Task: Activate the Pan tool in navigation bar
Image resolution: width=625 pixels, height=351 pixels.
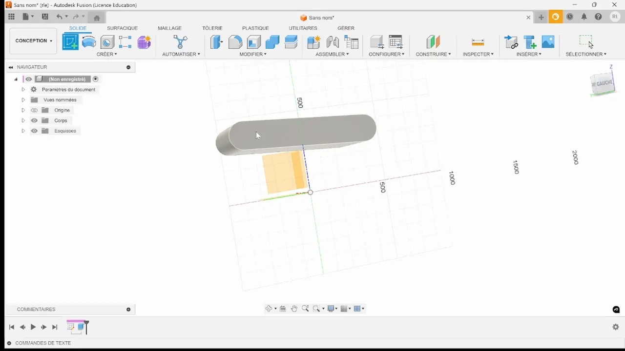Action: [294, 308]
